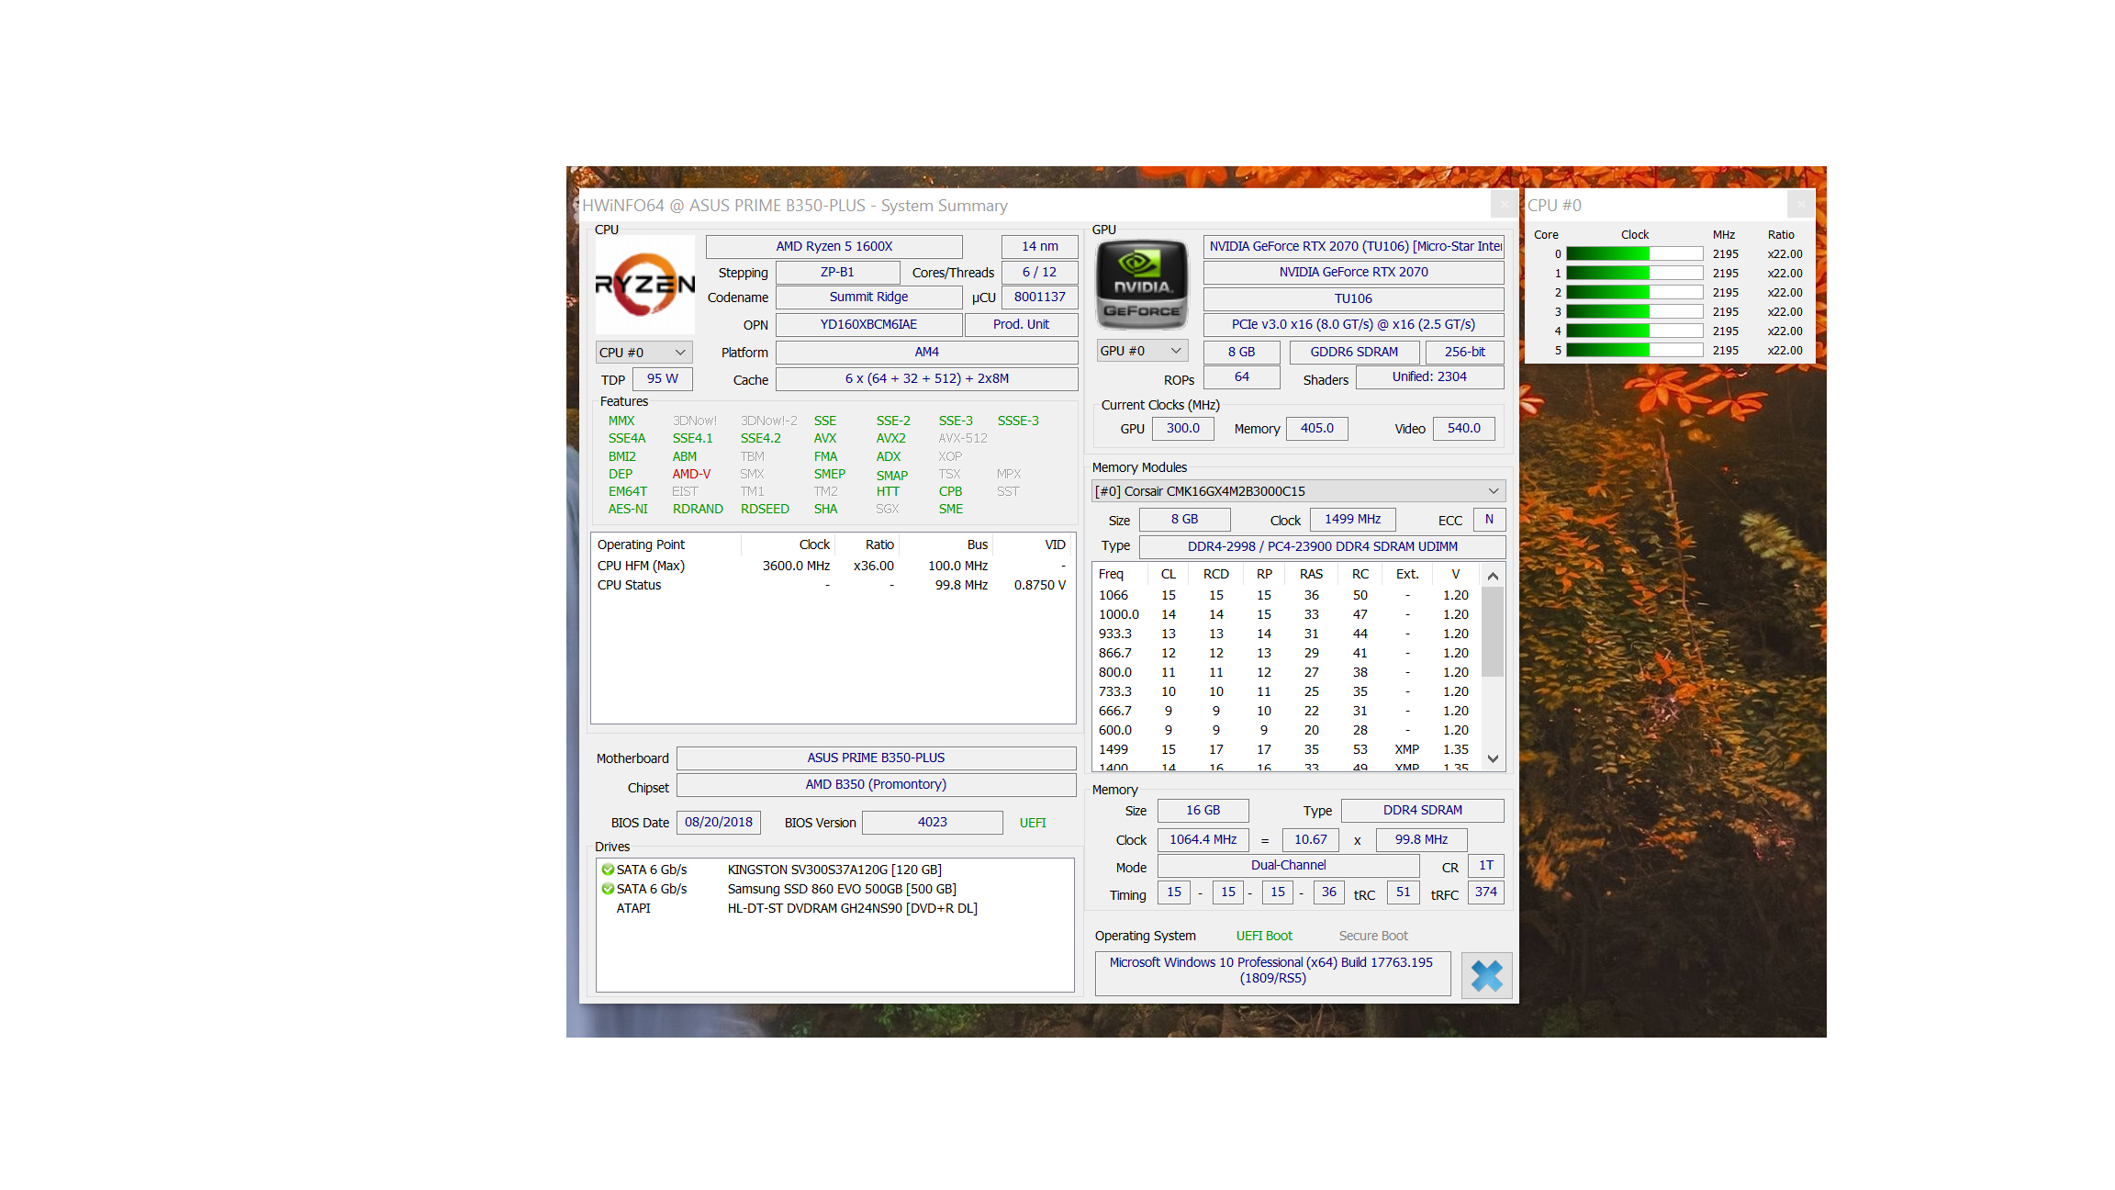Click the ASUS PRIME B350-PLUS motherboard field

pos(875,758)
